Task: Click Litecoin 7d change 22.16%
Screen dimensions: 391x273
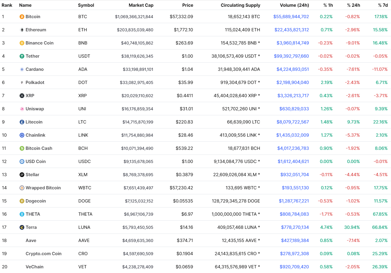Action: 380,122
